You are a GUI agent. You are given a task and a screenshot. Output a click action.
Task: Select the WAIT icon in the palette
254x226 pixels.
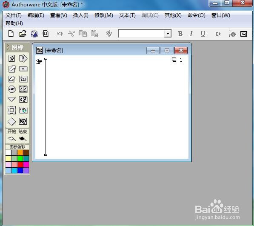(x=11, y=89)
